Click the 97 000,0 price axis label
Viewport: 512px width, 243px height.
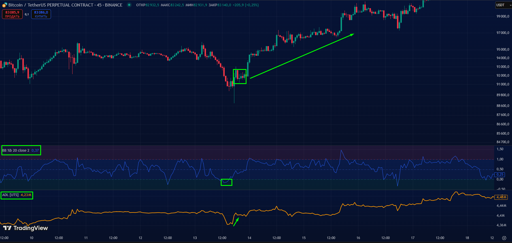pyautogui.click(x=503, y=33)
